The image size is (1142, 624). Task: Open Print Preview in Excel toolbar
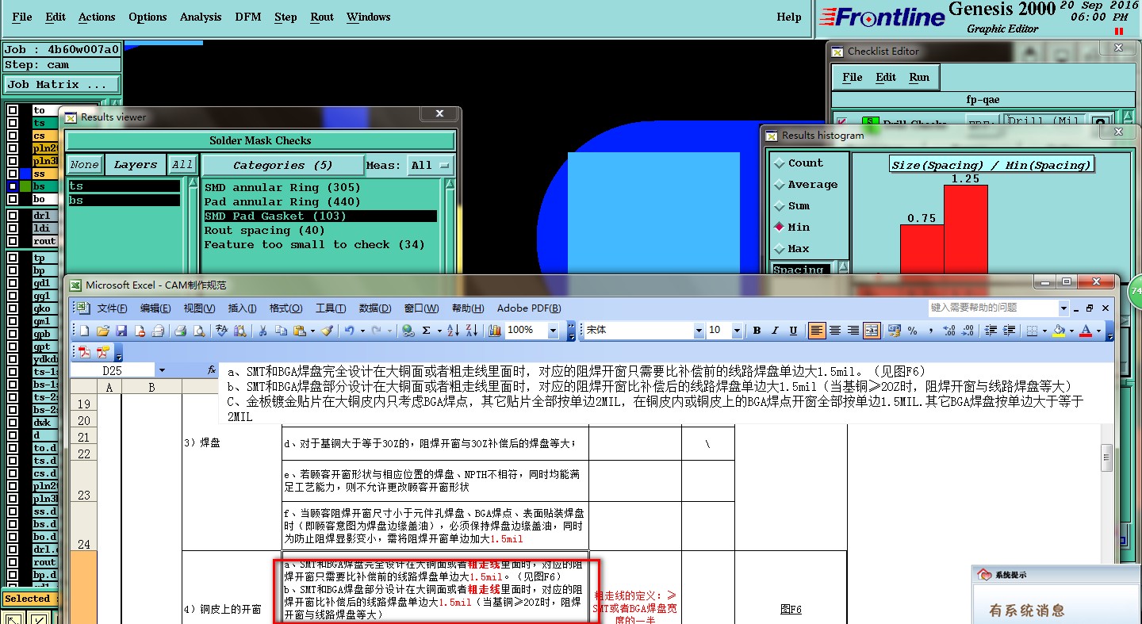click(198, 330)
